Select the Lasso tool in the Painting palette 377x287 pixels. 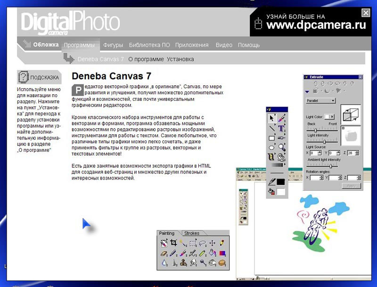click(203, 243)
